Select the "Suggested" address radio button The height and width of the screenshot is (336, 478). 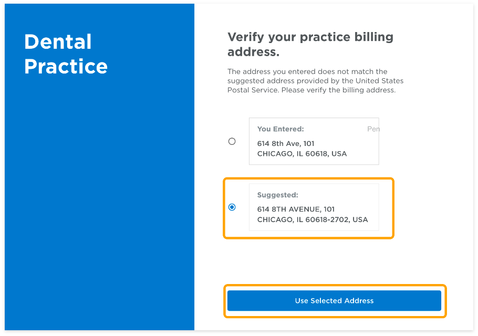pos(232,207)
